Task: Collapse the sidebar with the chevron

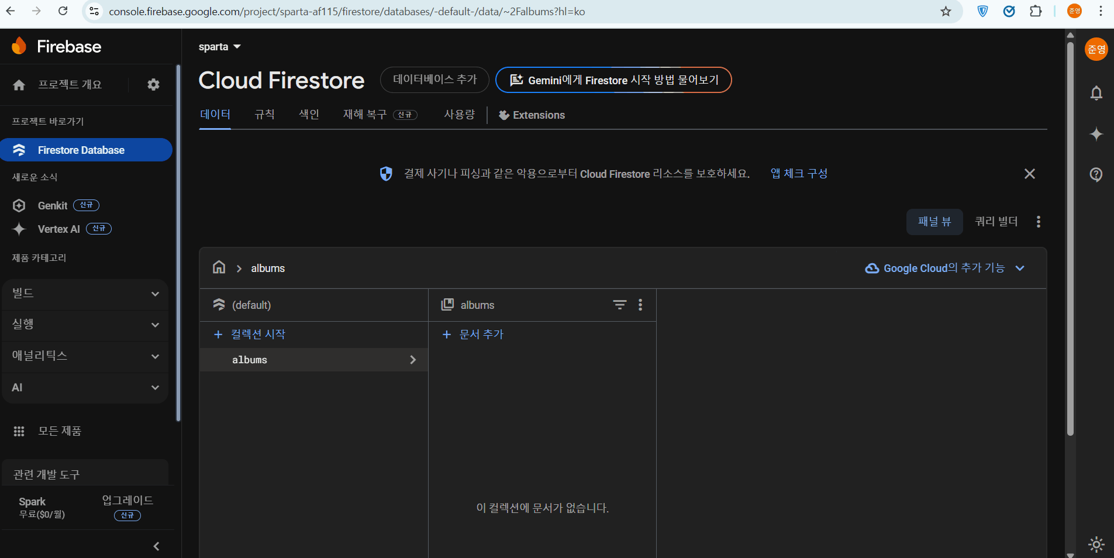Action: click(156, 546)
